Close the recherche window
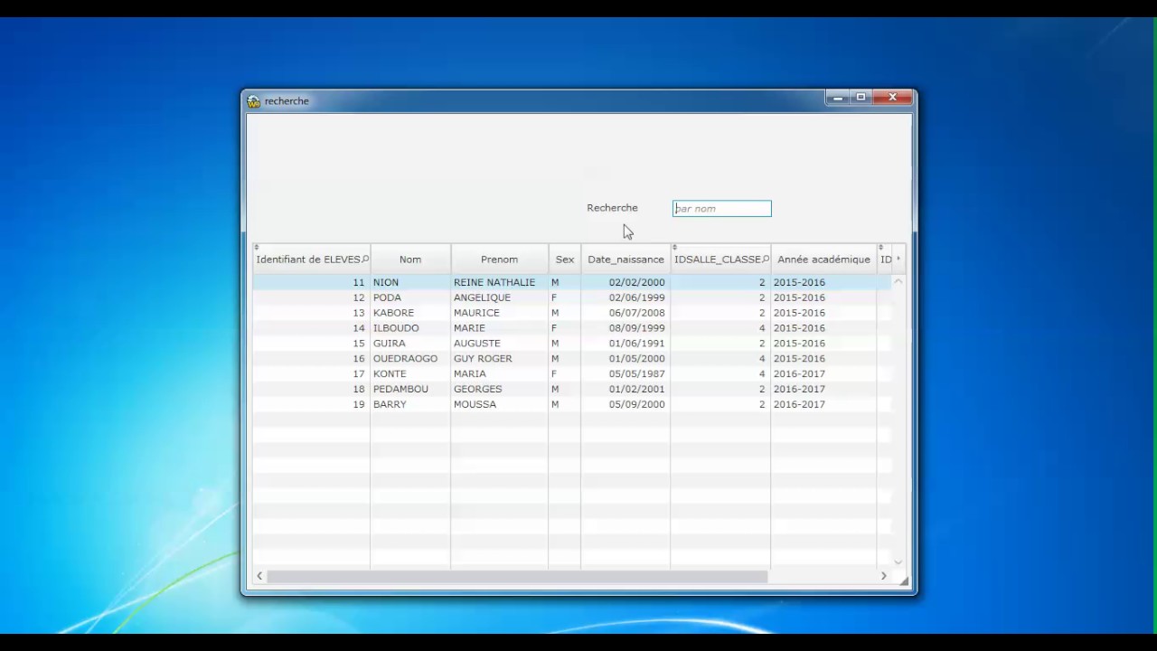The width and height of the screenshot is (1157, 651). [x=893, y=98]
